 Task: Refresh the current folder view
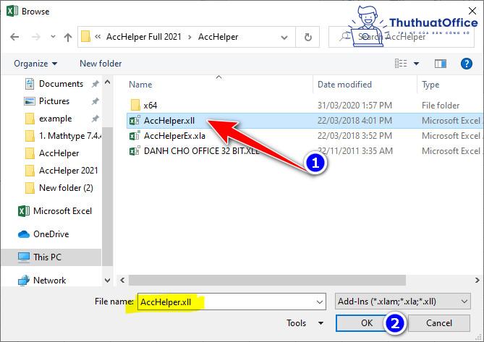pos(307,38)
